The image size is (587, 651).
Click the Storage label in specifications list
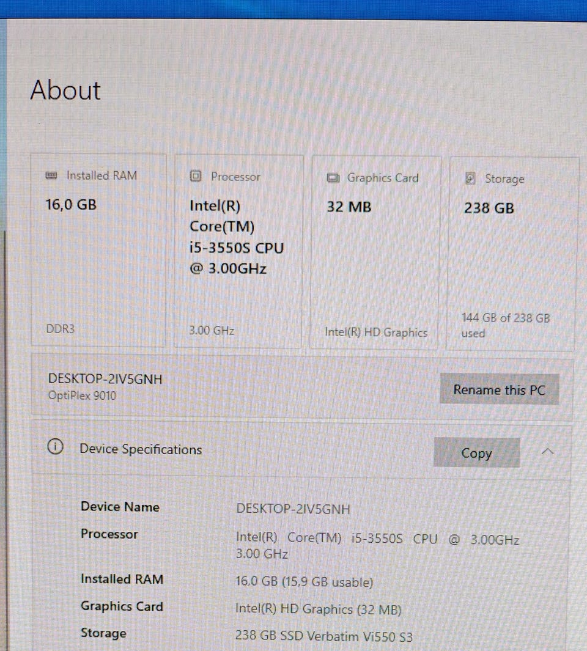pyautogui.click(x=103, y=633)
